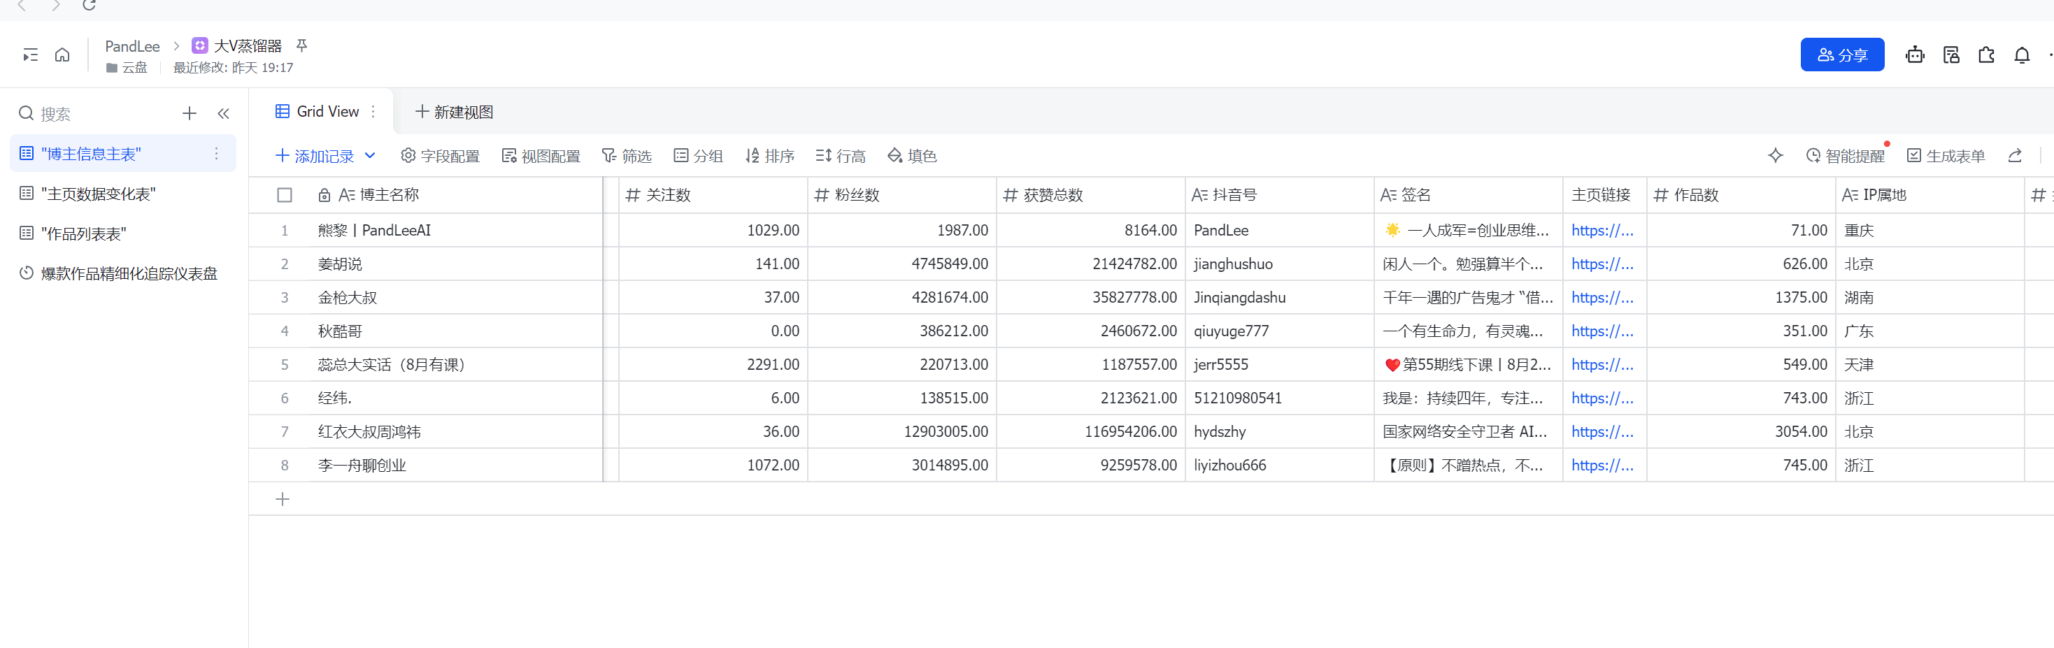Open the plugin puzzle icon
2054x648 pixels.
click(1986, 55)
